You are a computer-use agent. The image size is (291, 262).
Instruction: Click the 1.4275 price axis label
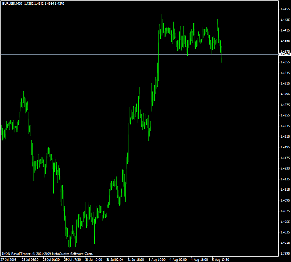click(285, 105)
